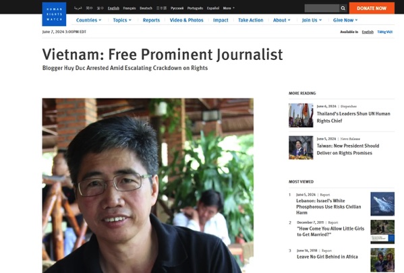
Task: Select the Impact menu item
Action: (221, 20)
